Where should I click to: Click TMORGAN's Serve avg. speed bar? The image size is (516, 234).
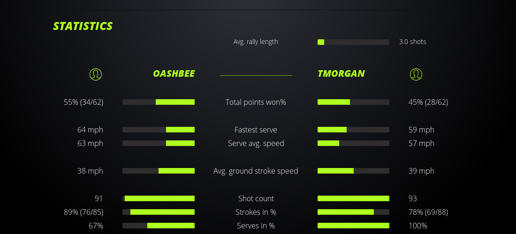point(353,143)
